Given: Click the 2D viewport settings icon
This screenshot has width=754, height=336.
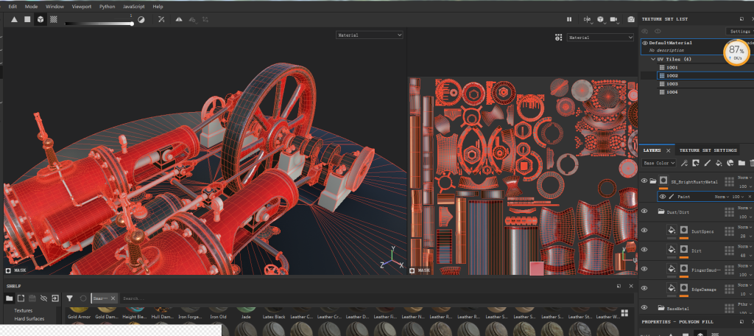Looking at the screenshot, I should pos(558,37).
